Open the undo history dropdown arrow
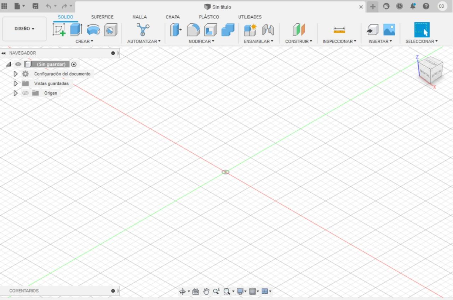This screenshot has height=300, width=453. click(55, 6)
